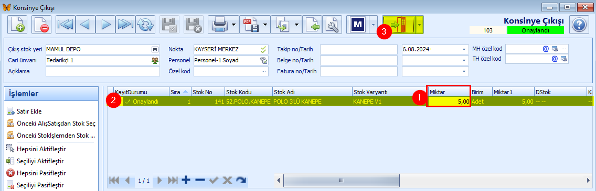
Task: Click the blue help question mark icon
Action: pyautogui.click(x=579, y=25)
